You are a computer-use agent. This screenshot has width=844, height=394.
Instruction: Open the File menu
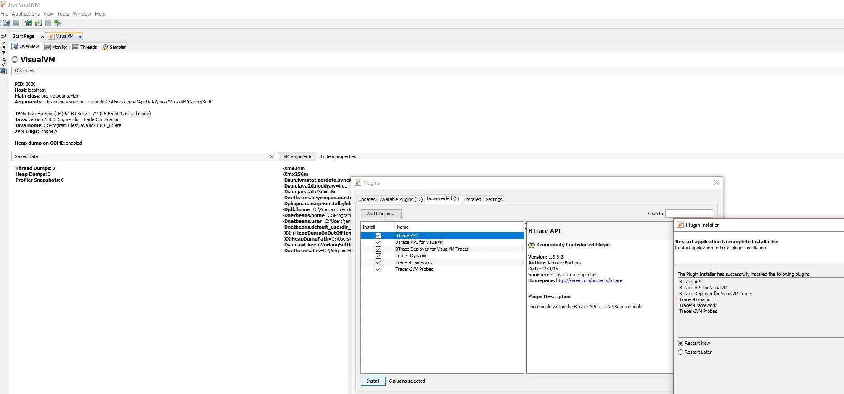(x=4, y=14)
